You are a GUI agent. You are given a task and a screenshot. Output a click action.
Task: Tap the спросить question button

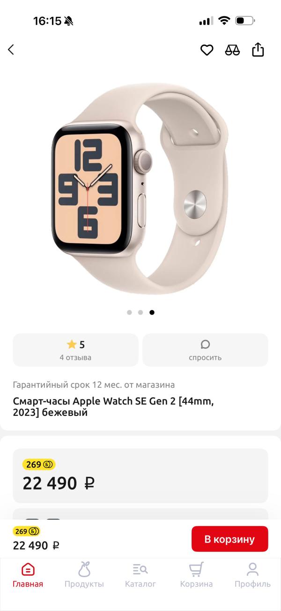tap(205, 350)
